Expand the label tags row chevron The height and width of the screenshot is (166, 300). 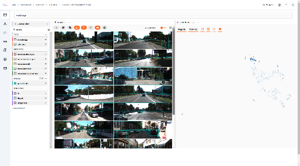click(x=46, y=45)
